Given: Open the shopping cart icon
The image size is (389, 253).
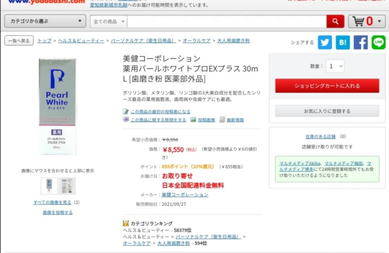Looking at the screenshot, I should 358,21.
